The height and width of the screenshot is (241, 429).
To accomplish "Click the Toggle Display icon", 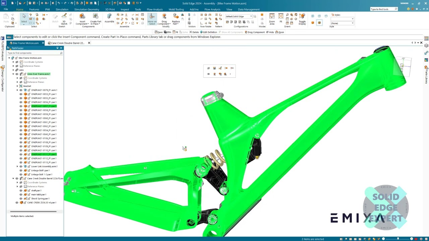I will 302,19.
